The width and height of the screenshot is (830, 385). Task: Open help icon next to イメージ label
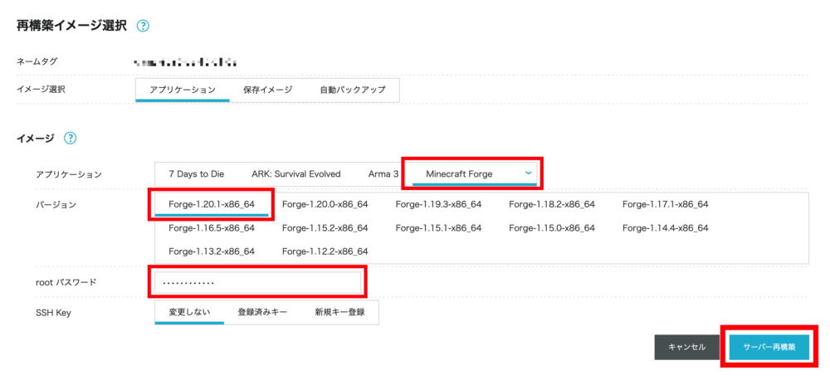point(70,139)
